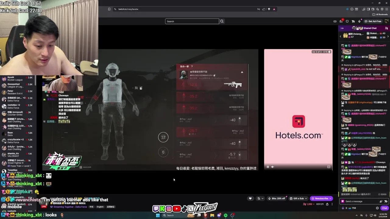Open NymN Rocket League channel in sidebar
The height and width of the screenshot is (219, 390).
point(18,78)
